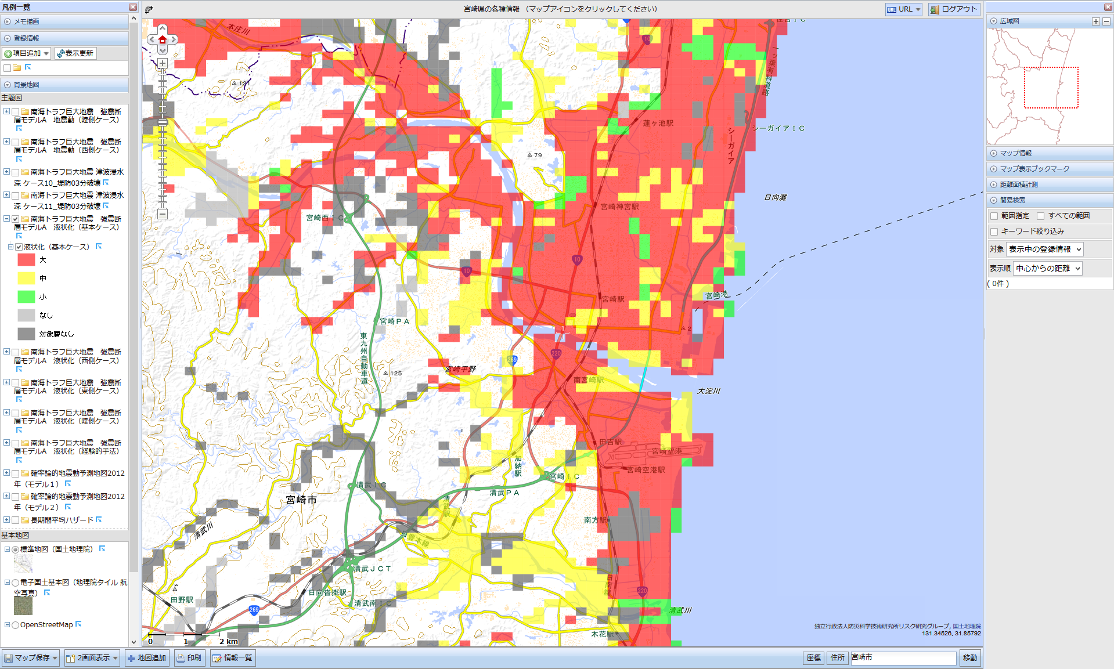
Task: Zoom in the 広域図 overview map
Action: [1095, 21]
